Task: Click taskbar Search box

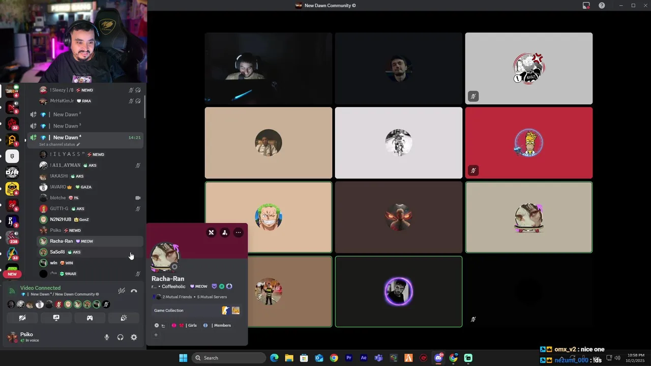Action: [229, 358]
